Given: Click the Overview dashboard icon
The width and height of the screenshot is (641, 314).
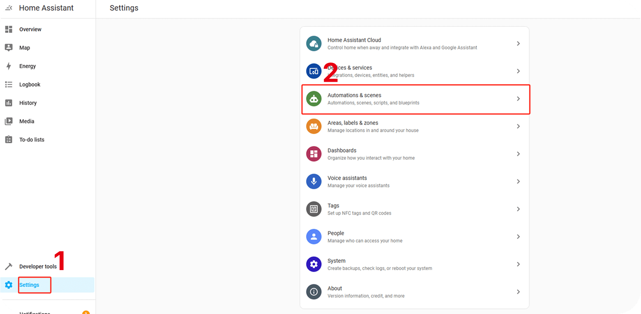Looking at the screenshot, I should (9, 29).
